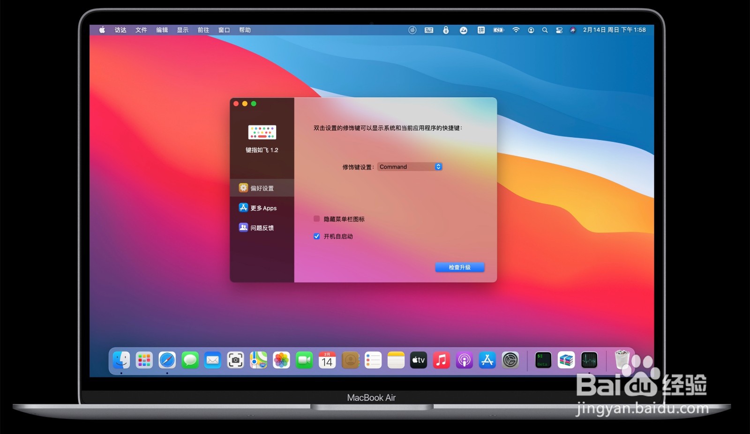Open FaceTime from the Dock
Image resolution: width=750 pixels, height=434 pixels.
click(x=304, y=360)
